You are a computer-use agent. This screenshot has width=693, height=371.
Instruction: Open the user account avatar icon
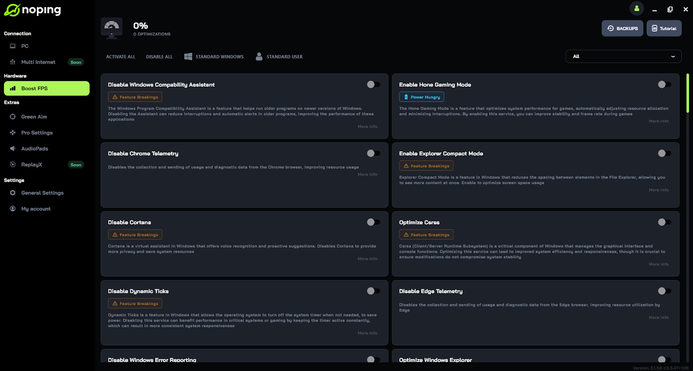point(637,8)
